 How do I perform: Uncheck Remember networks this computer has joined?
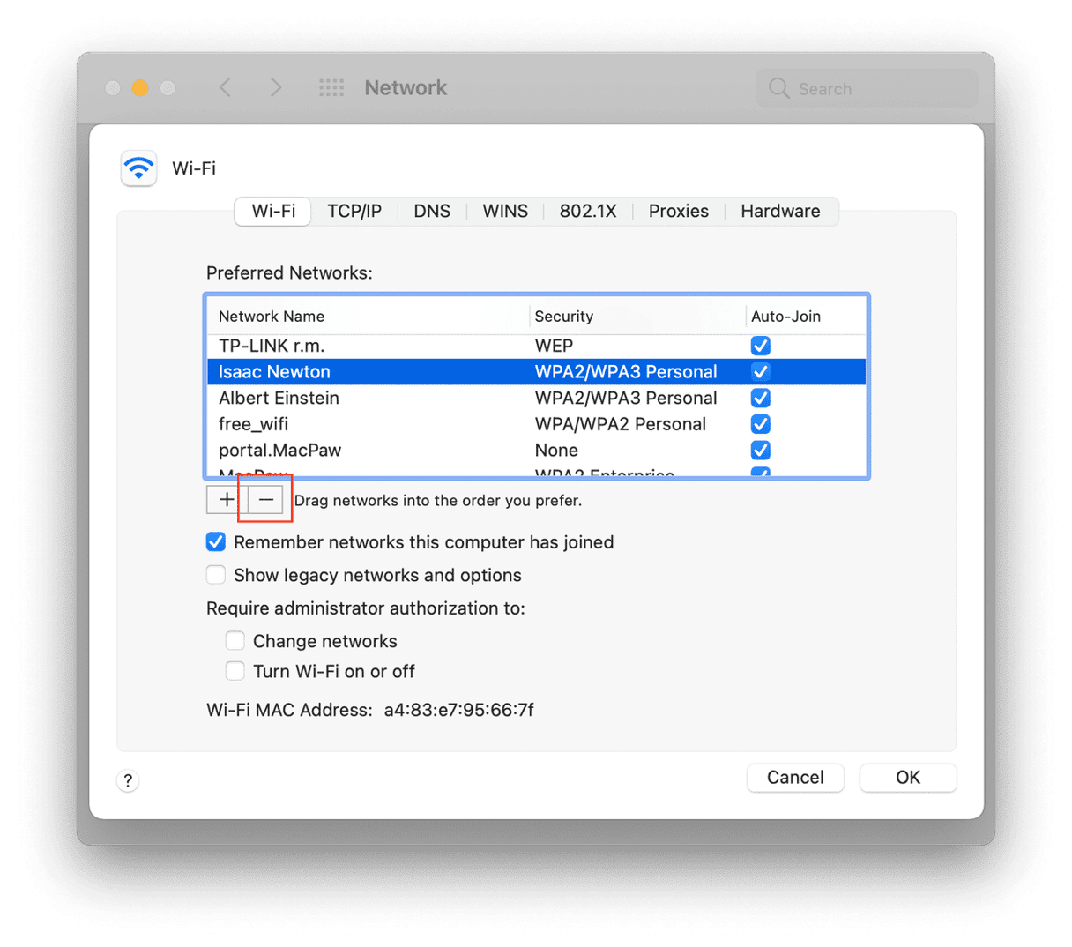tap(216, 542)
